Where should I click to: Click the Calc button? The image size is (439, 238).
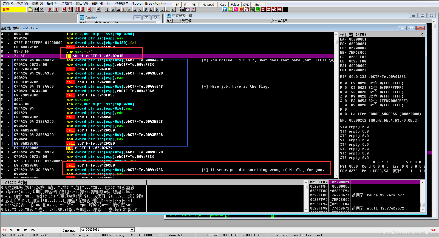[223, 5]
